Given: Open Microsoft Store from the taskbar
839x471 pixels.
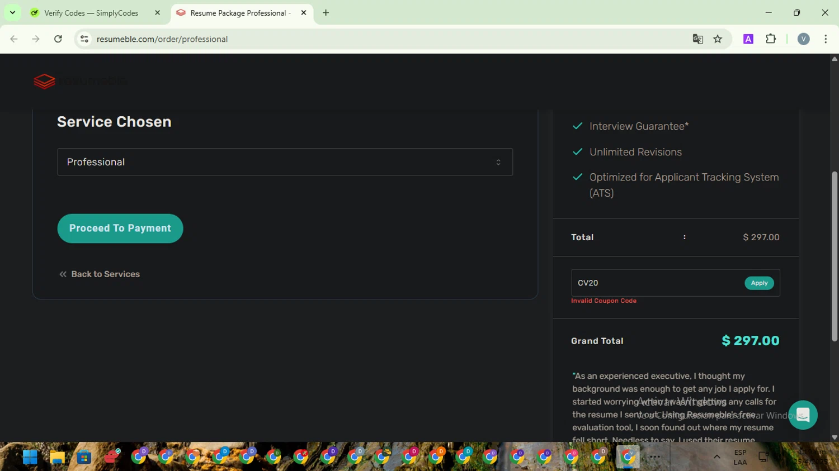Looking at the screenshot, I should [x=84, y=457].
